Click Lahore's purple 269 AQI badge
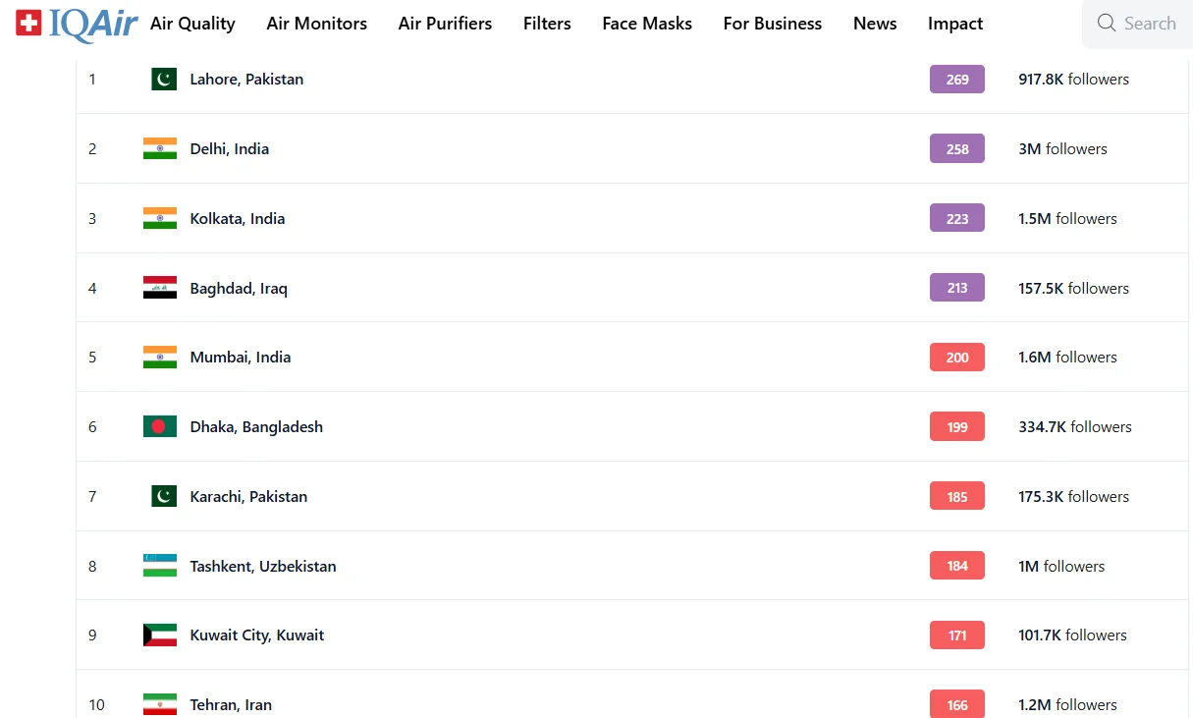 [957, 80]
